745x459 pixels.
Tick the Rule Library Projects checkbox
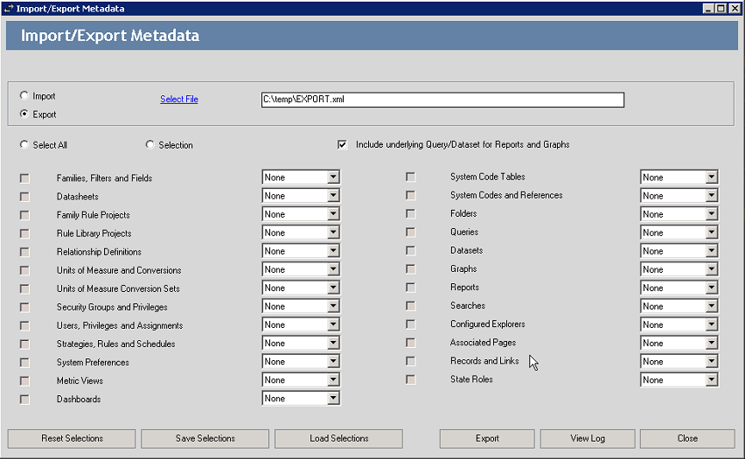[x=24, y=233]
